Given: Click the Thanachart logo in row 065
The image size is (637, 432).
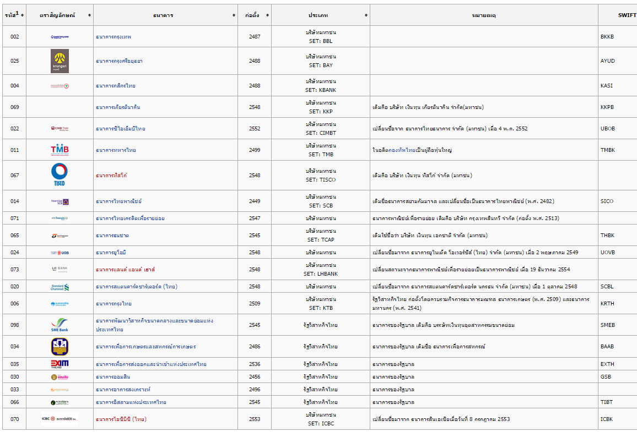Looking at the screenshot, I should (60, 236).
